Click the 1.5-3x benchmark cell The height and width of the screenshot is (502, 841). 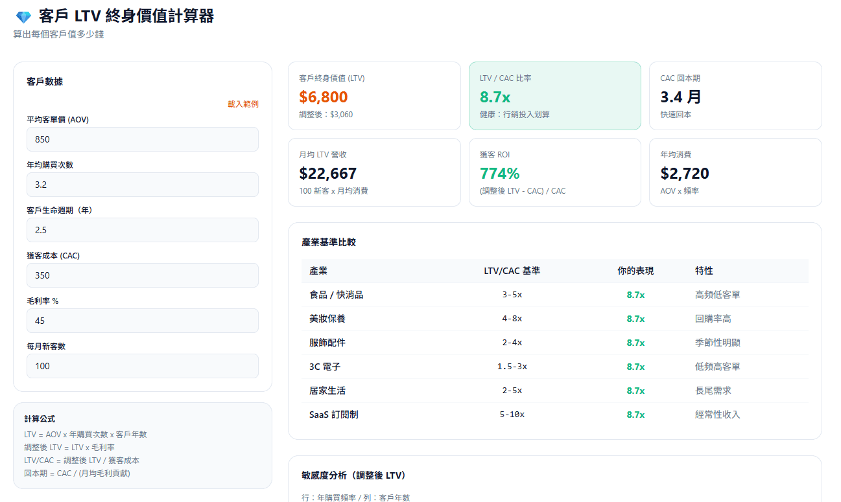pos(512,367)
